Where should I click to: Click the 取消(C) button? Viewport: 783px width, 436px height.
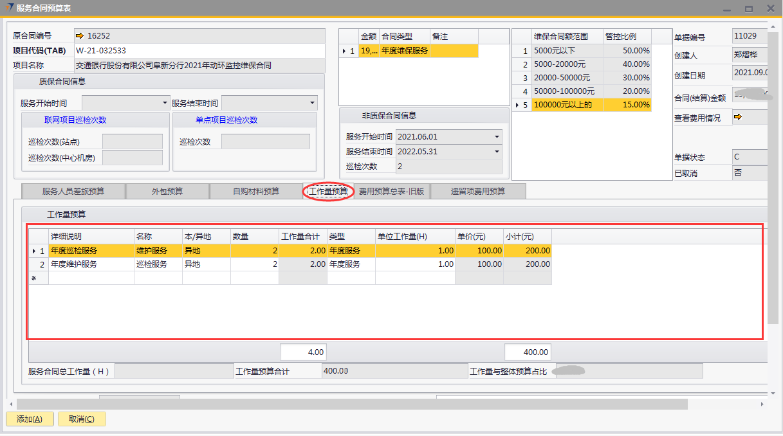pyautogui.click(x=82, y=419)
